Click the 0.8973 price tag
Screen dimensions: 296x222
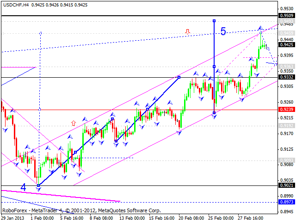(x=287, y=202)
